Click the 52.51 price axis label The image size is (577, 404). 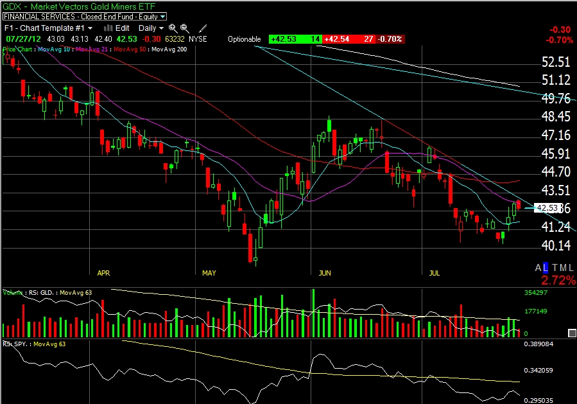(x=556, y=62)
